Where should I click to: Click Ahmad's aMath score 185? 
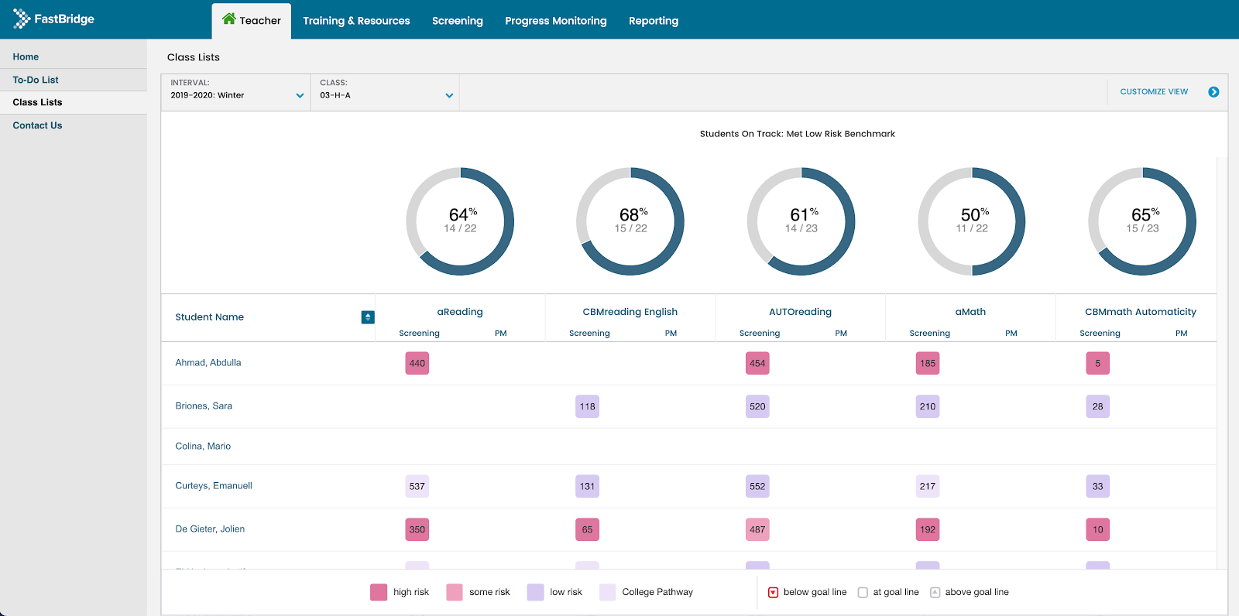pyautogui.click(x=928, y=364)
